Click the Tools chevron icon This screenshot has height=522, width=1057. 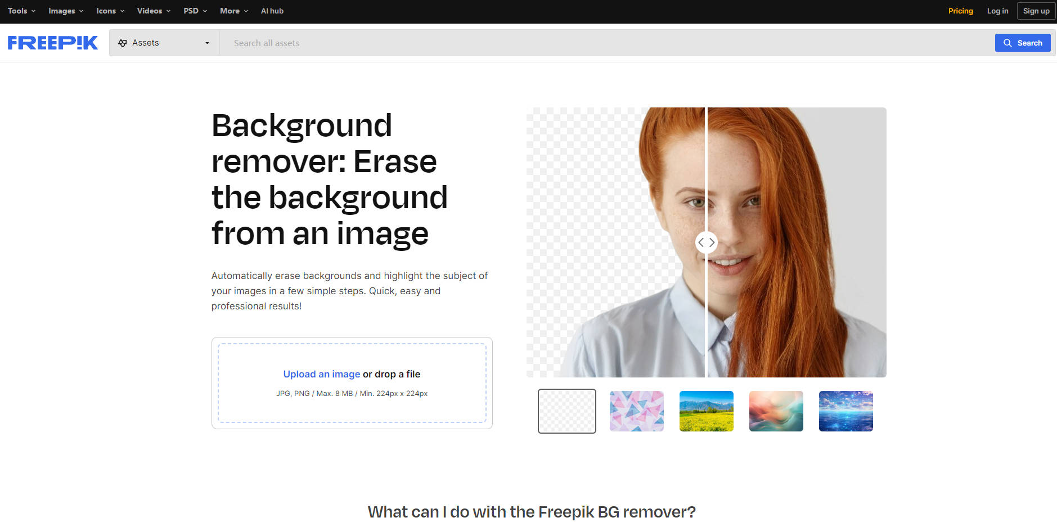click(34, 11)
